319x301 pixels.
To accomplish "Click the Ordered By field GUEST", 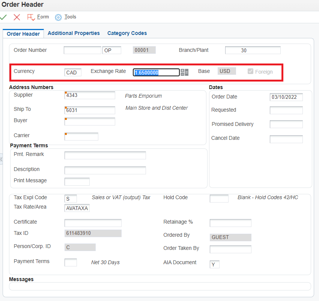I will click(x=230, y=237).
